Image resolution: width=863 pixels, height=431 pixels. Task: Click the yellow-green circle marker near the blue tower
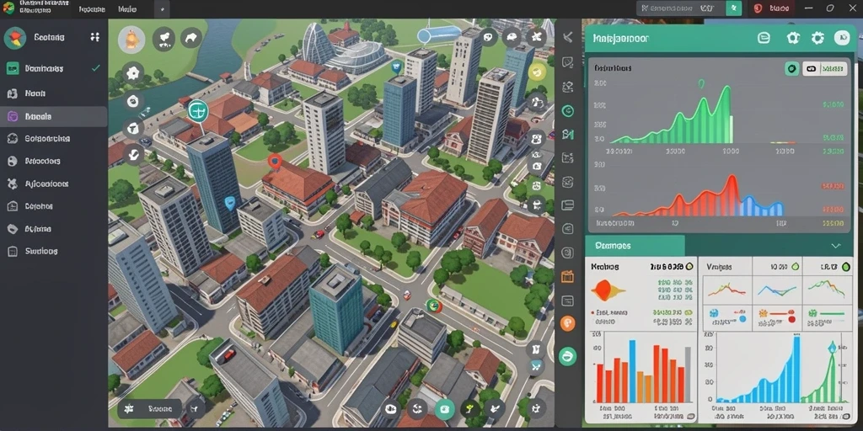(537, 72)
